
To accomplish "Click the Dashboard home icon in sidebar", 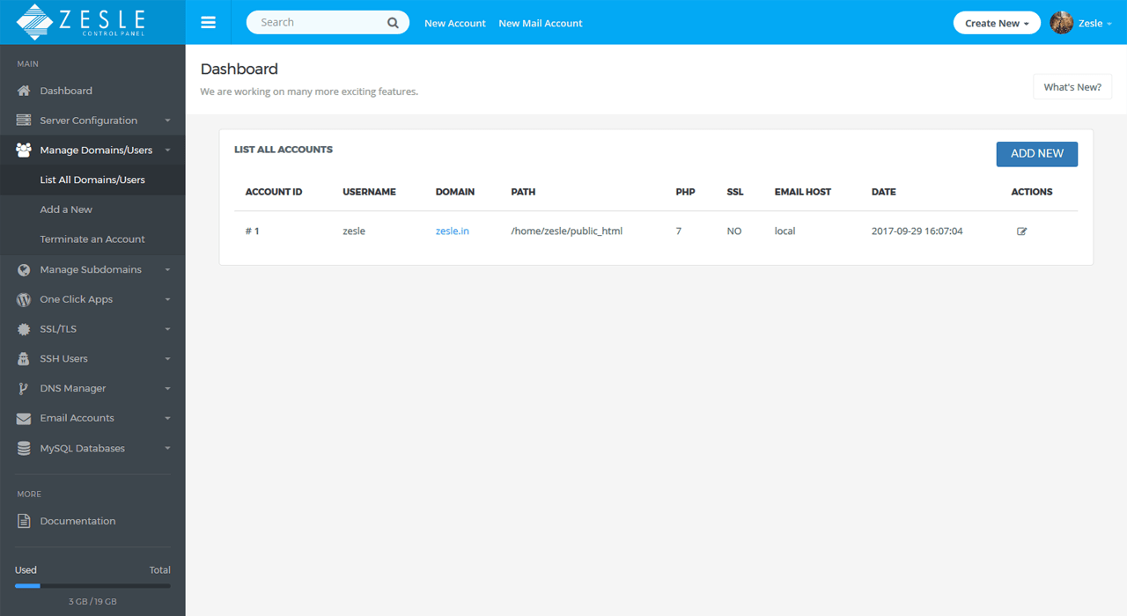I will 24,91.
